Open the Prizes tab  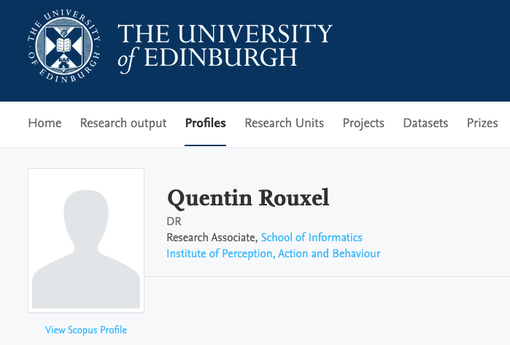[482, 123]
